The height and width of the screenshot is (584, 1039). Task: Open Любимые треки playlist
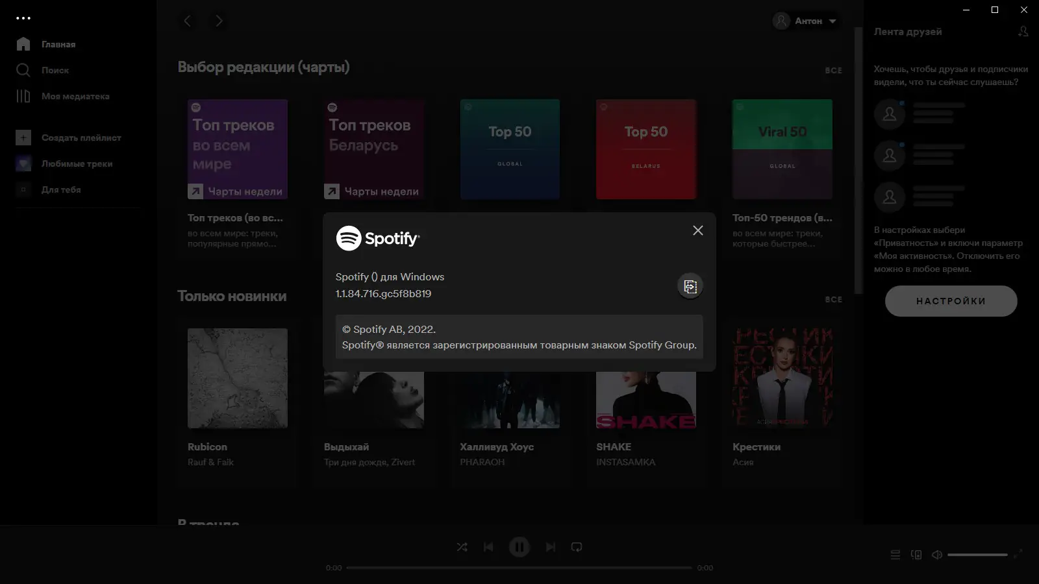(77, 164)
